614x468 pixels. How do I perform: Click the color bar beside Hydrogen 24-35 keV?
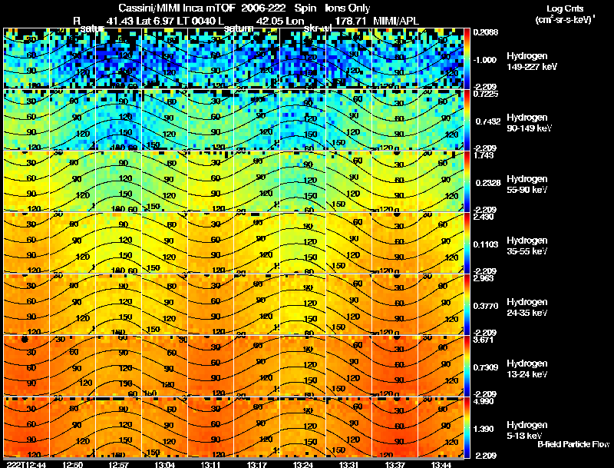467,304
